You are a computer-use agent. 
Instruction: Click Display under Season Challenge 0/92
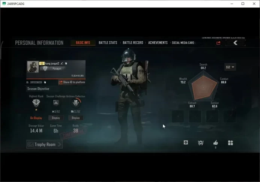click(56, 118)
